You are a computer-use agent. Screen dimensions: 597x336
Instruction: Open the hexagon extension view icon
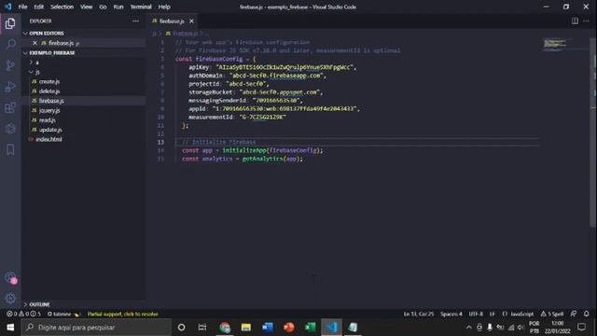10,129
